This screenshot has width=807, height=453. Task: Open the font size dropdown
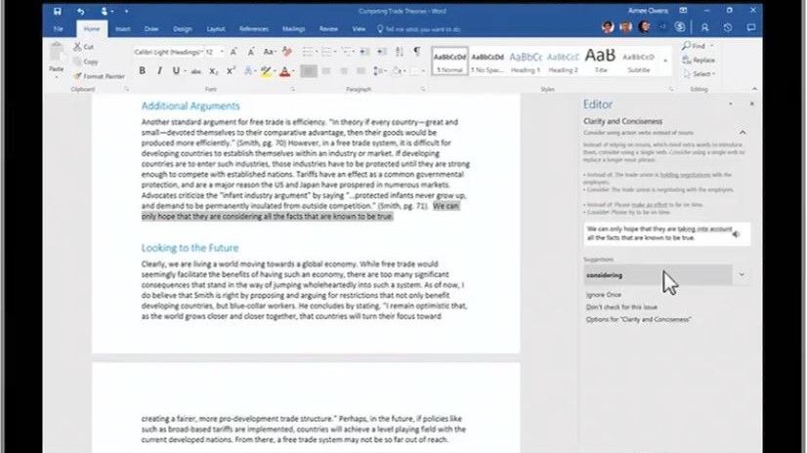(222, 53)
